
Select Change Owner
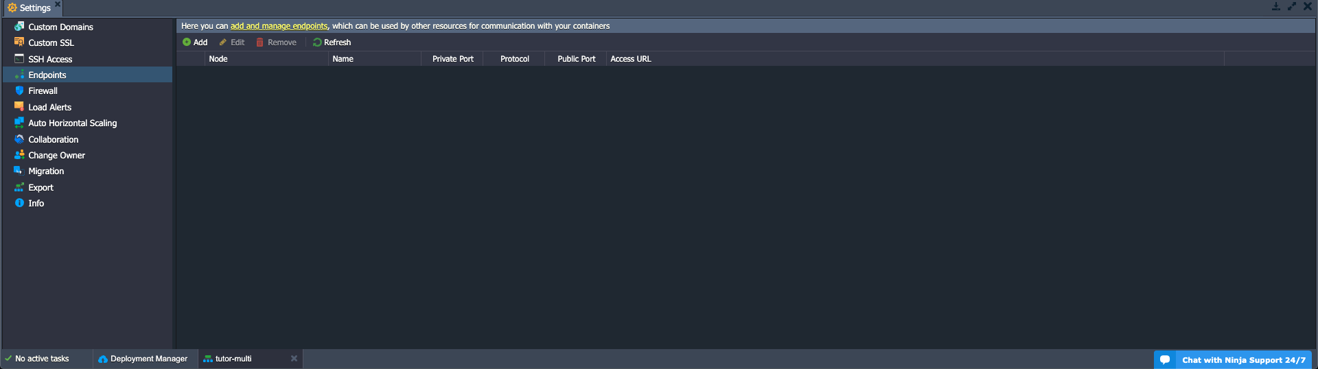[88, 155]
